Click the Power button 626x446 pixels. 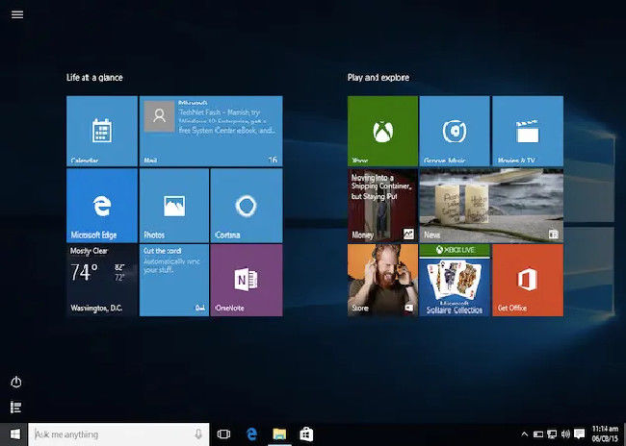pyautogui.click(x=16, y=383)
